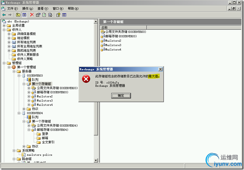Collapse the 03SERVER03 server node
Viewport: 244px width, 170px height.
(x=19, y=76)
